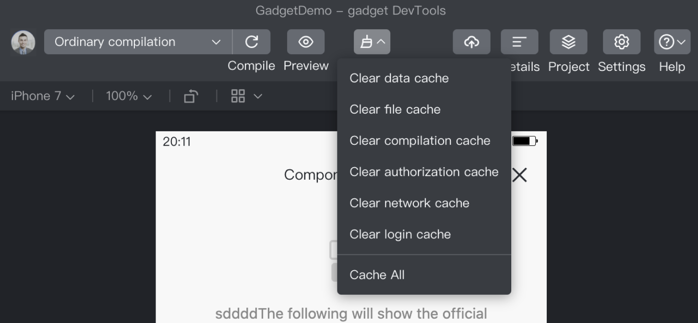Close the Component page with the X
This screenshot has height=323, width=698.
(519, 175)
